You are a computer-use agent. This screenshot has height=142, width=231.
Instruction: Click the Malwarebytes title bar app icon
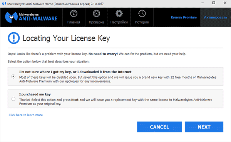coord(4,4)
